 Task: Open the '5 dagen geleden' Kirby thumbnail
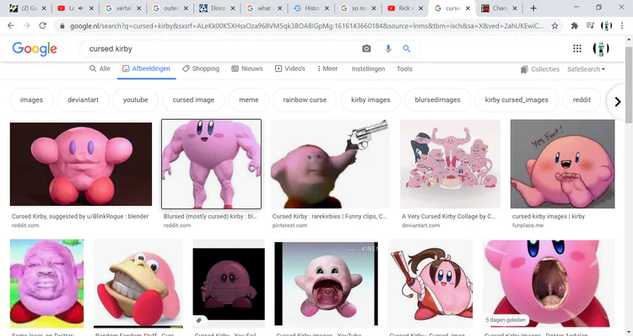coord(549,284)
